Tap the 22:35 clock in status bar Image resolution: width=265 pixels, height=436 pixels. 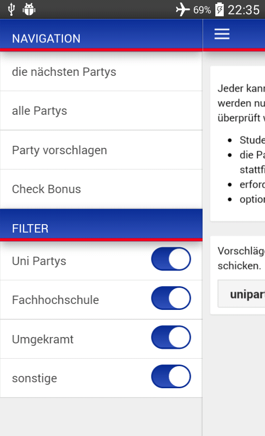coord(244,10)
